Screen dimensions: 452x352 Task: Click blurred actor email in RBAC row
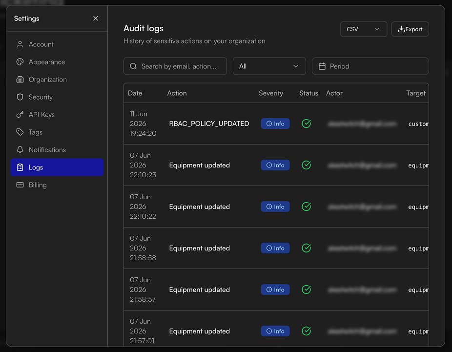point(362,124)
